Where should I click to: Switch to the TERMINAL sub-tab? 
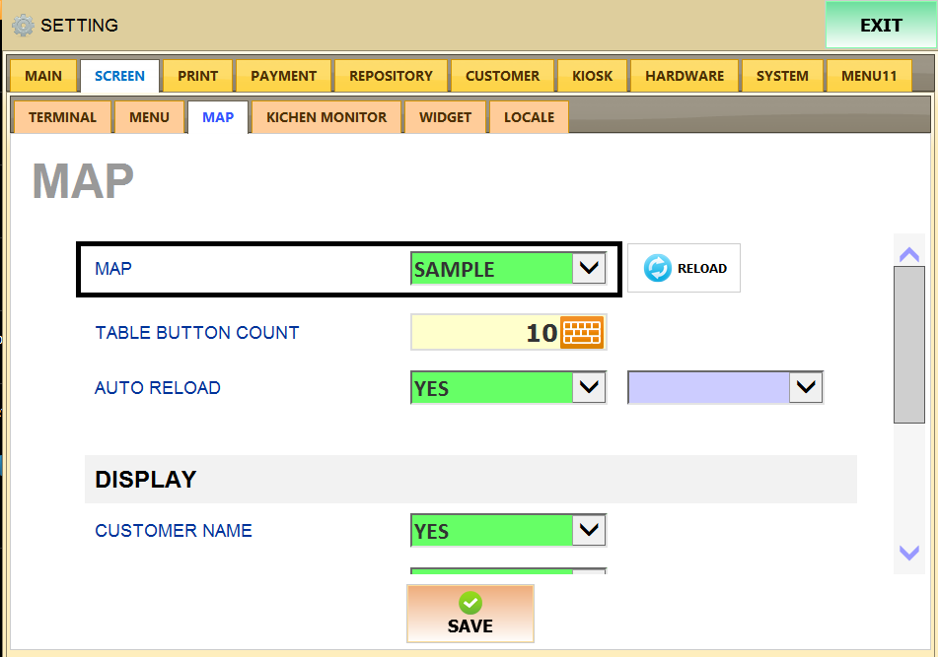[62, 117]
